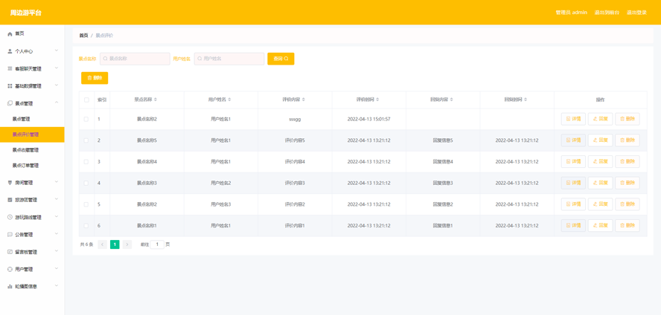661x315 pixels.
Task: Click the page jump number input
Action: 157,244
